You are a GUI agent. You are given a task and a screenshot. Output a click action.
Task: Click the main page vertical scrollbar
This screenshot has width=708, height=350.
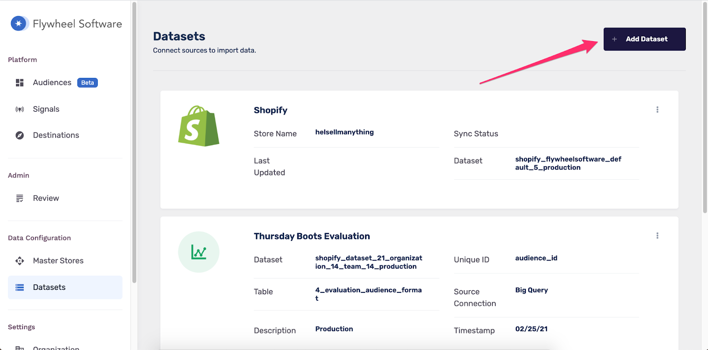(705, 108)
